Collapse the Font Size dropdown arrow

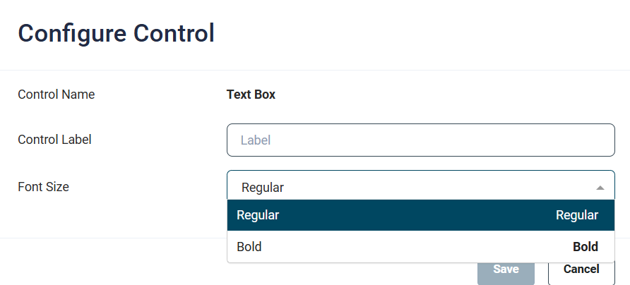point(600,188)
